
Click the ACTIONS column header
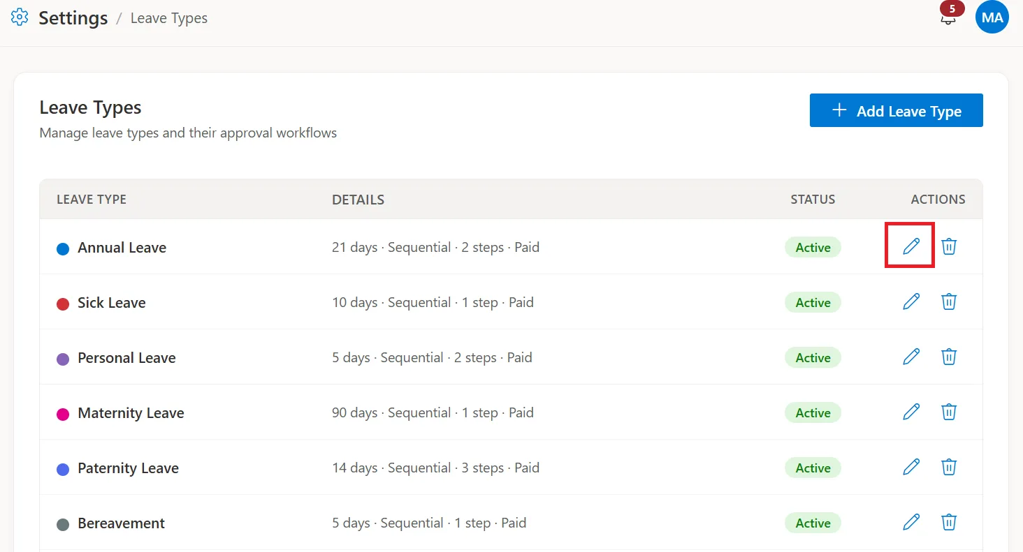[938, 200]
